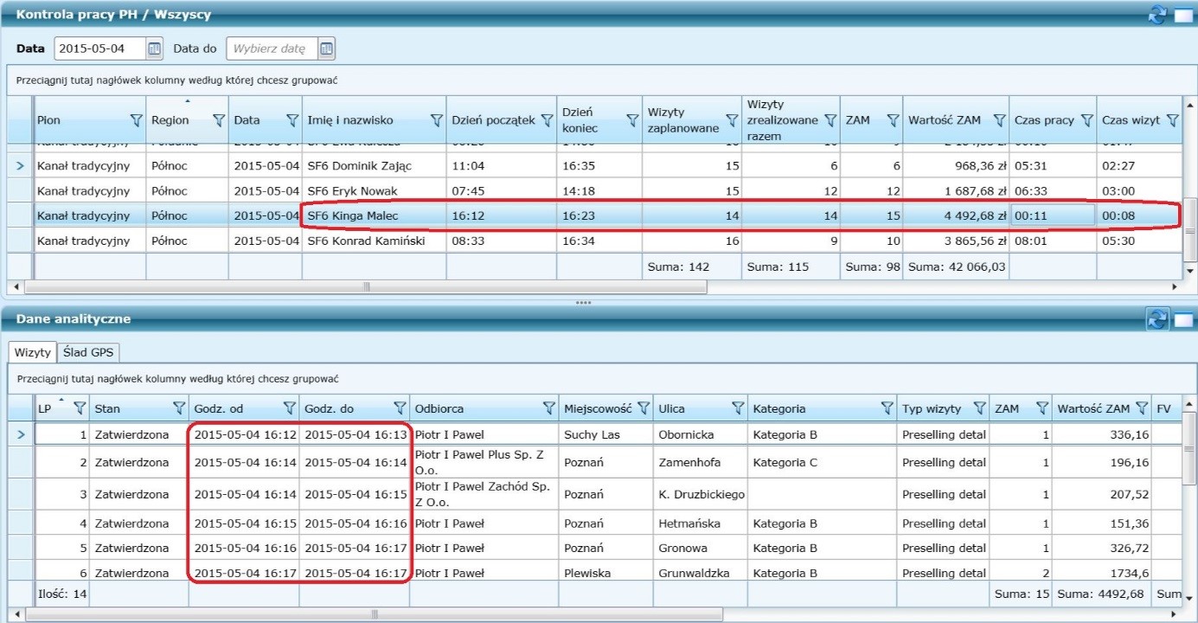
Task: Open filter for Czas wizyt column
Action: pyautogui.click(x=1173, y=120)
